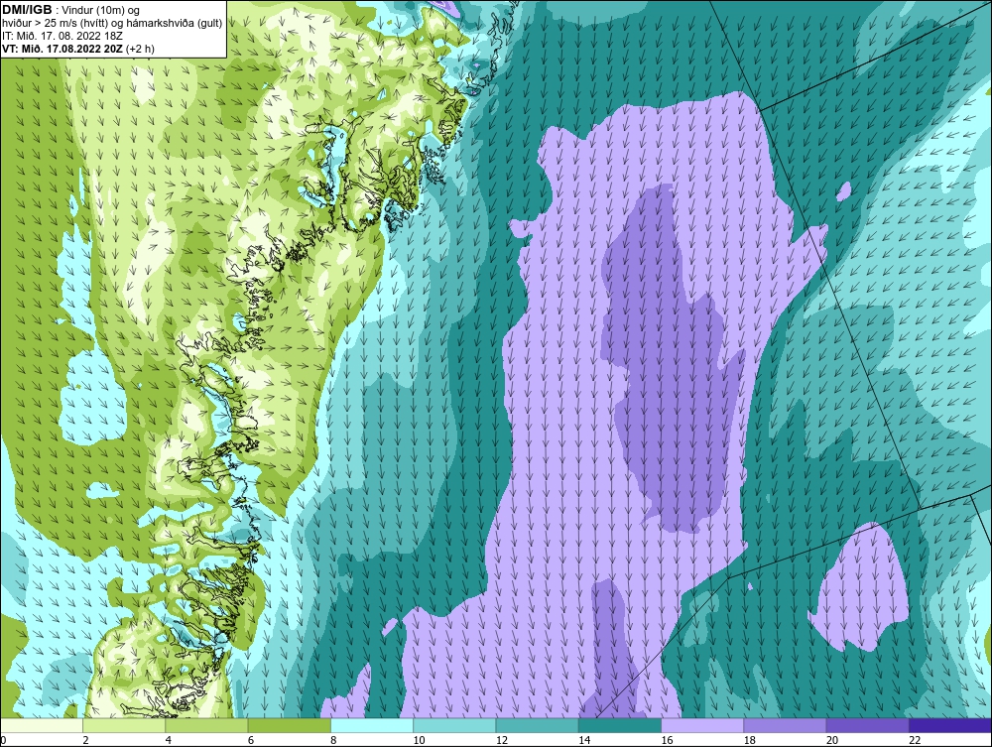992x747 pixels.
Task: Click the olive green 6–8 m/s legend swatch
Action: (x=289, y=725)
